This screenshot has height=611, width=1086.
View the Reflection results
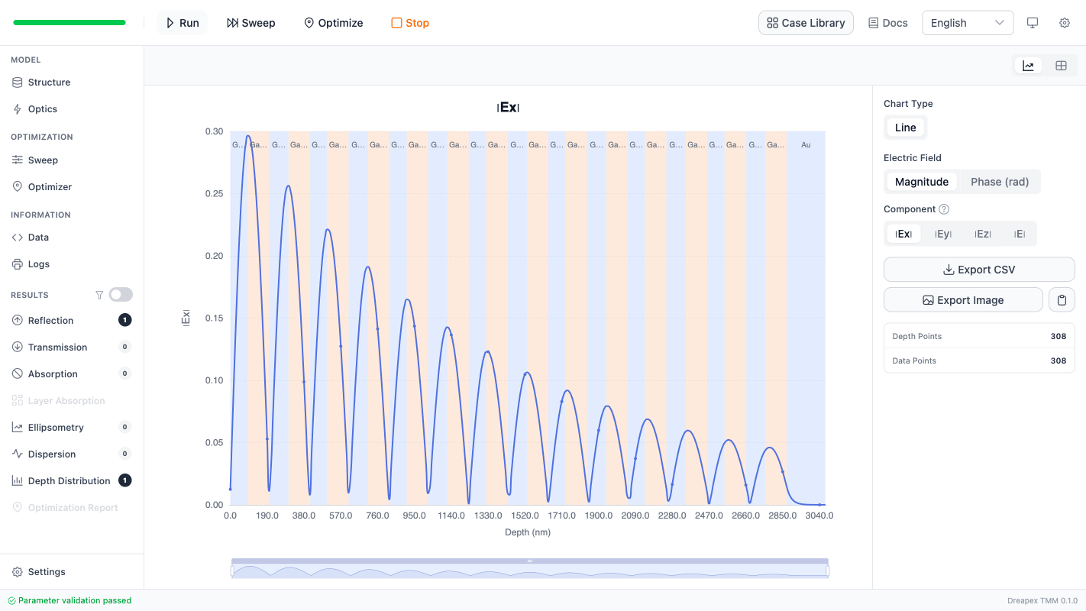point(51,320)
